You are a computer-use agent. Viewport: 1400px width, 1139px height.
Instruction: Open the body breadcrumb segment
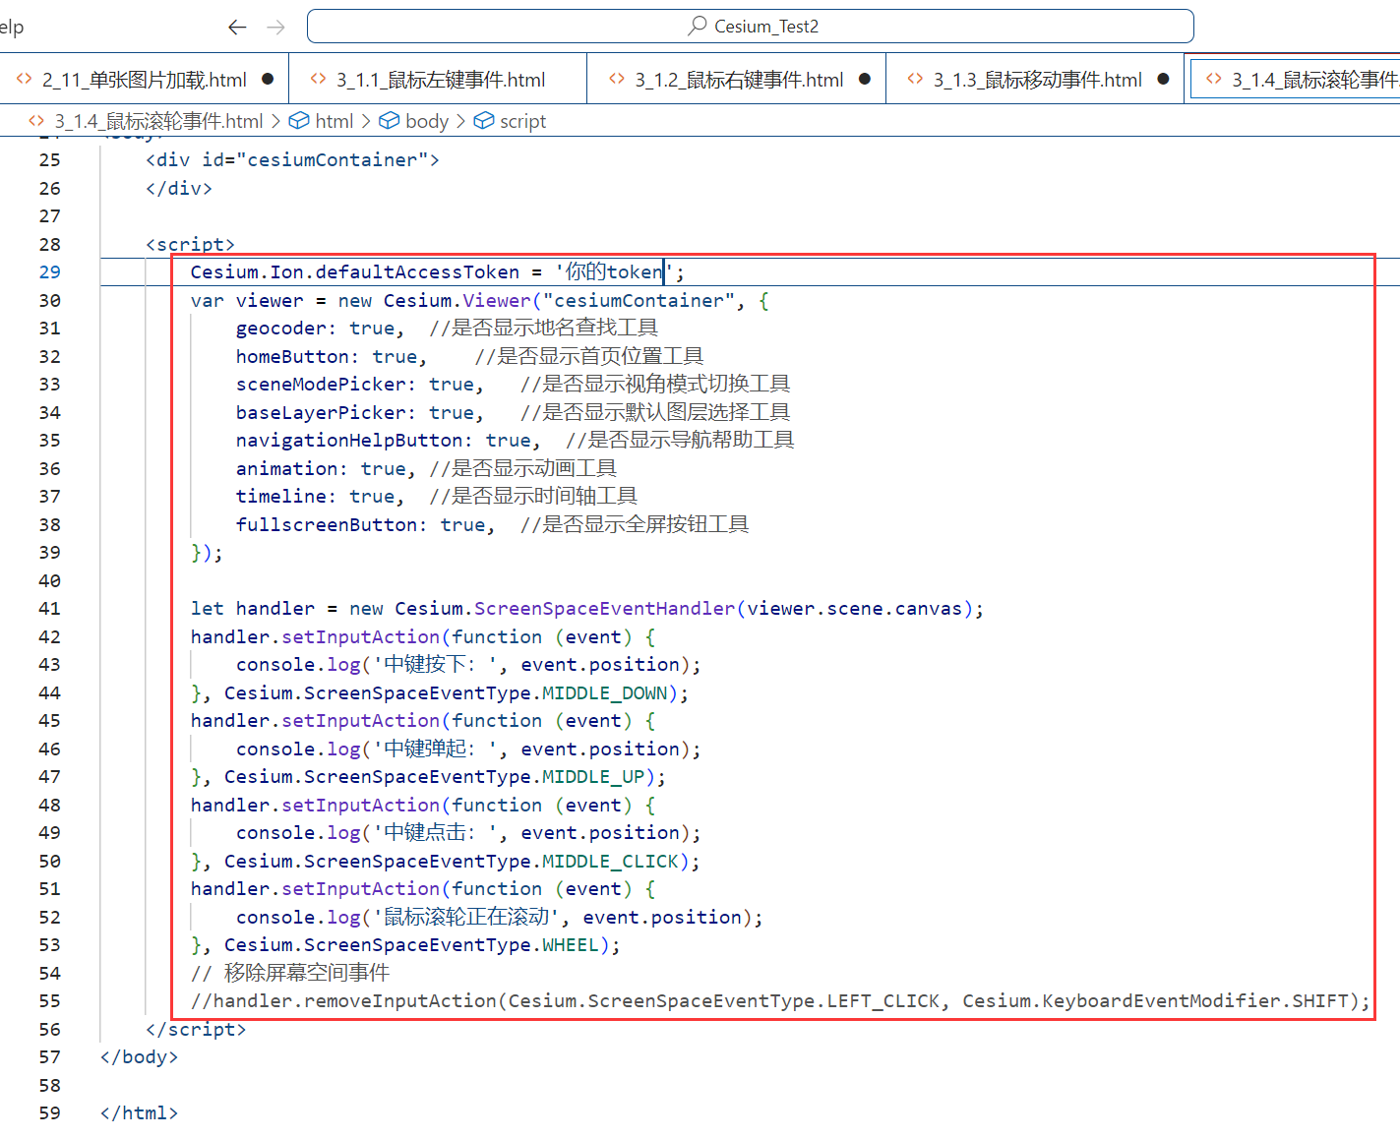(427, 121)
